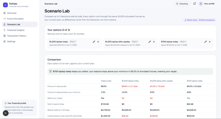Click the round N badge at bottom left
The image size is (221, 119).
(x=6, y=113)
